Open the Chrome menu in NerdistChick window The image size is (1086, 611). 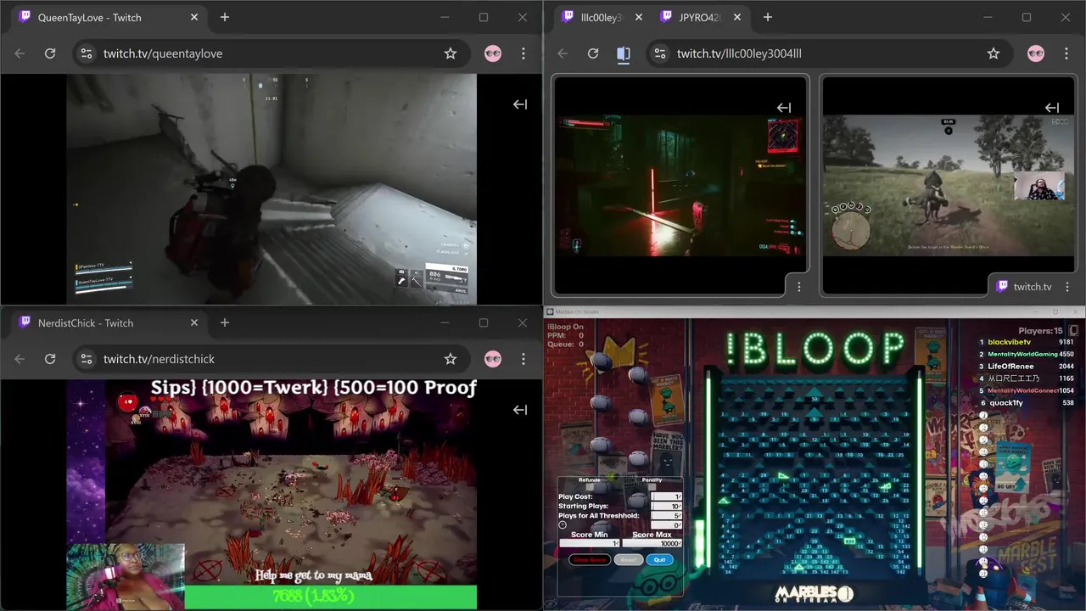pos(523,359)
